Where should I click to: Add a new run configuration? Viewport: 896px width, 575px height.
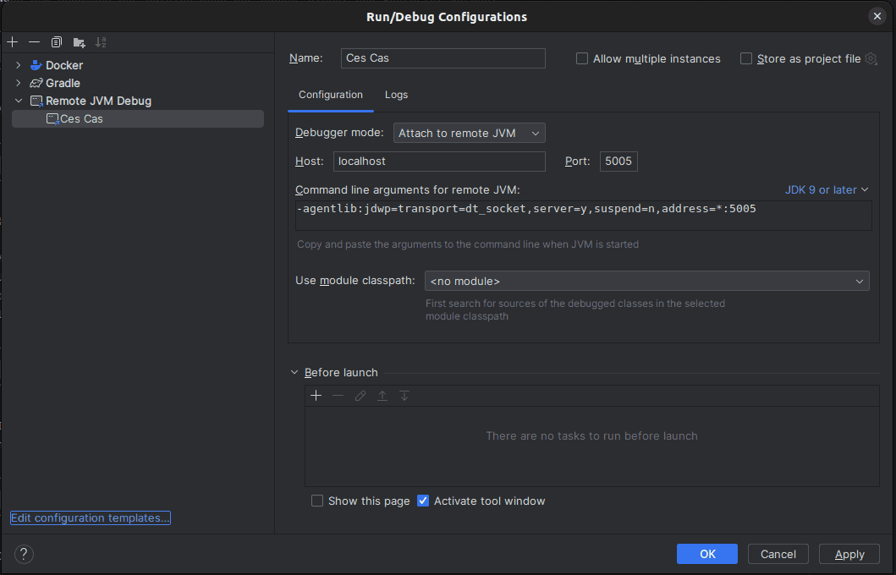pyautogui.click(x=13, y=42)
